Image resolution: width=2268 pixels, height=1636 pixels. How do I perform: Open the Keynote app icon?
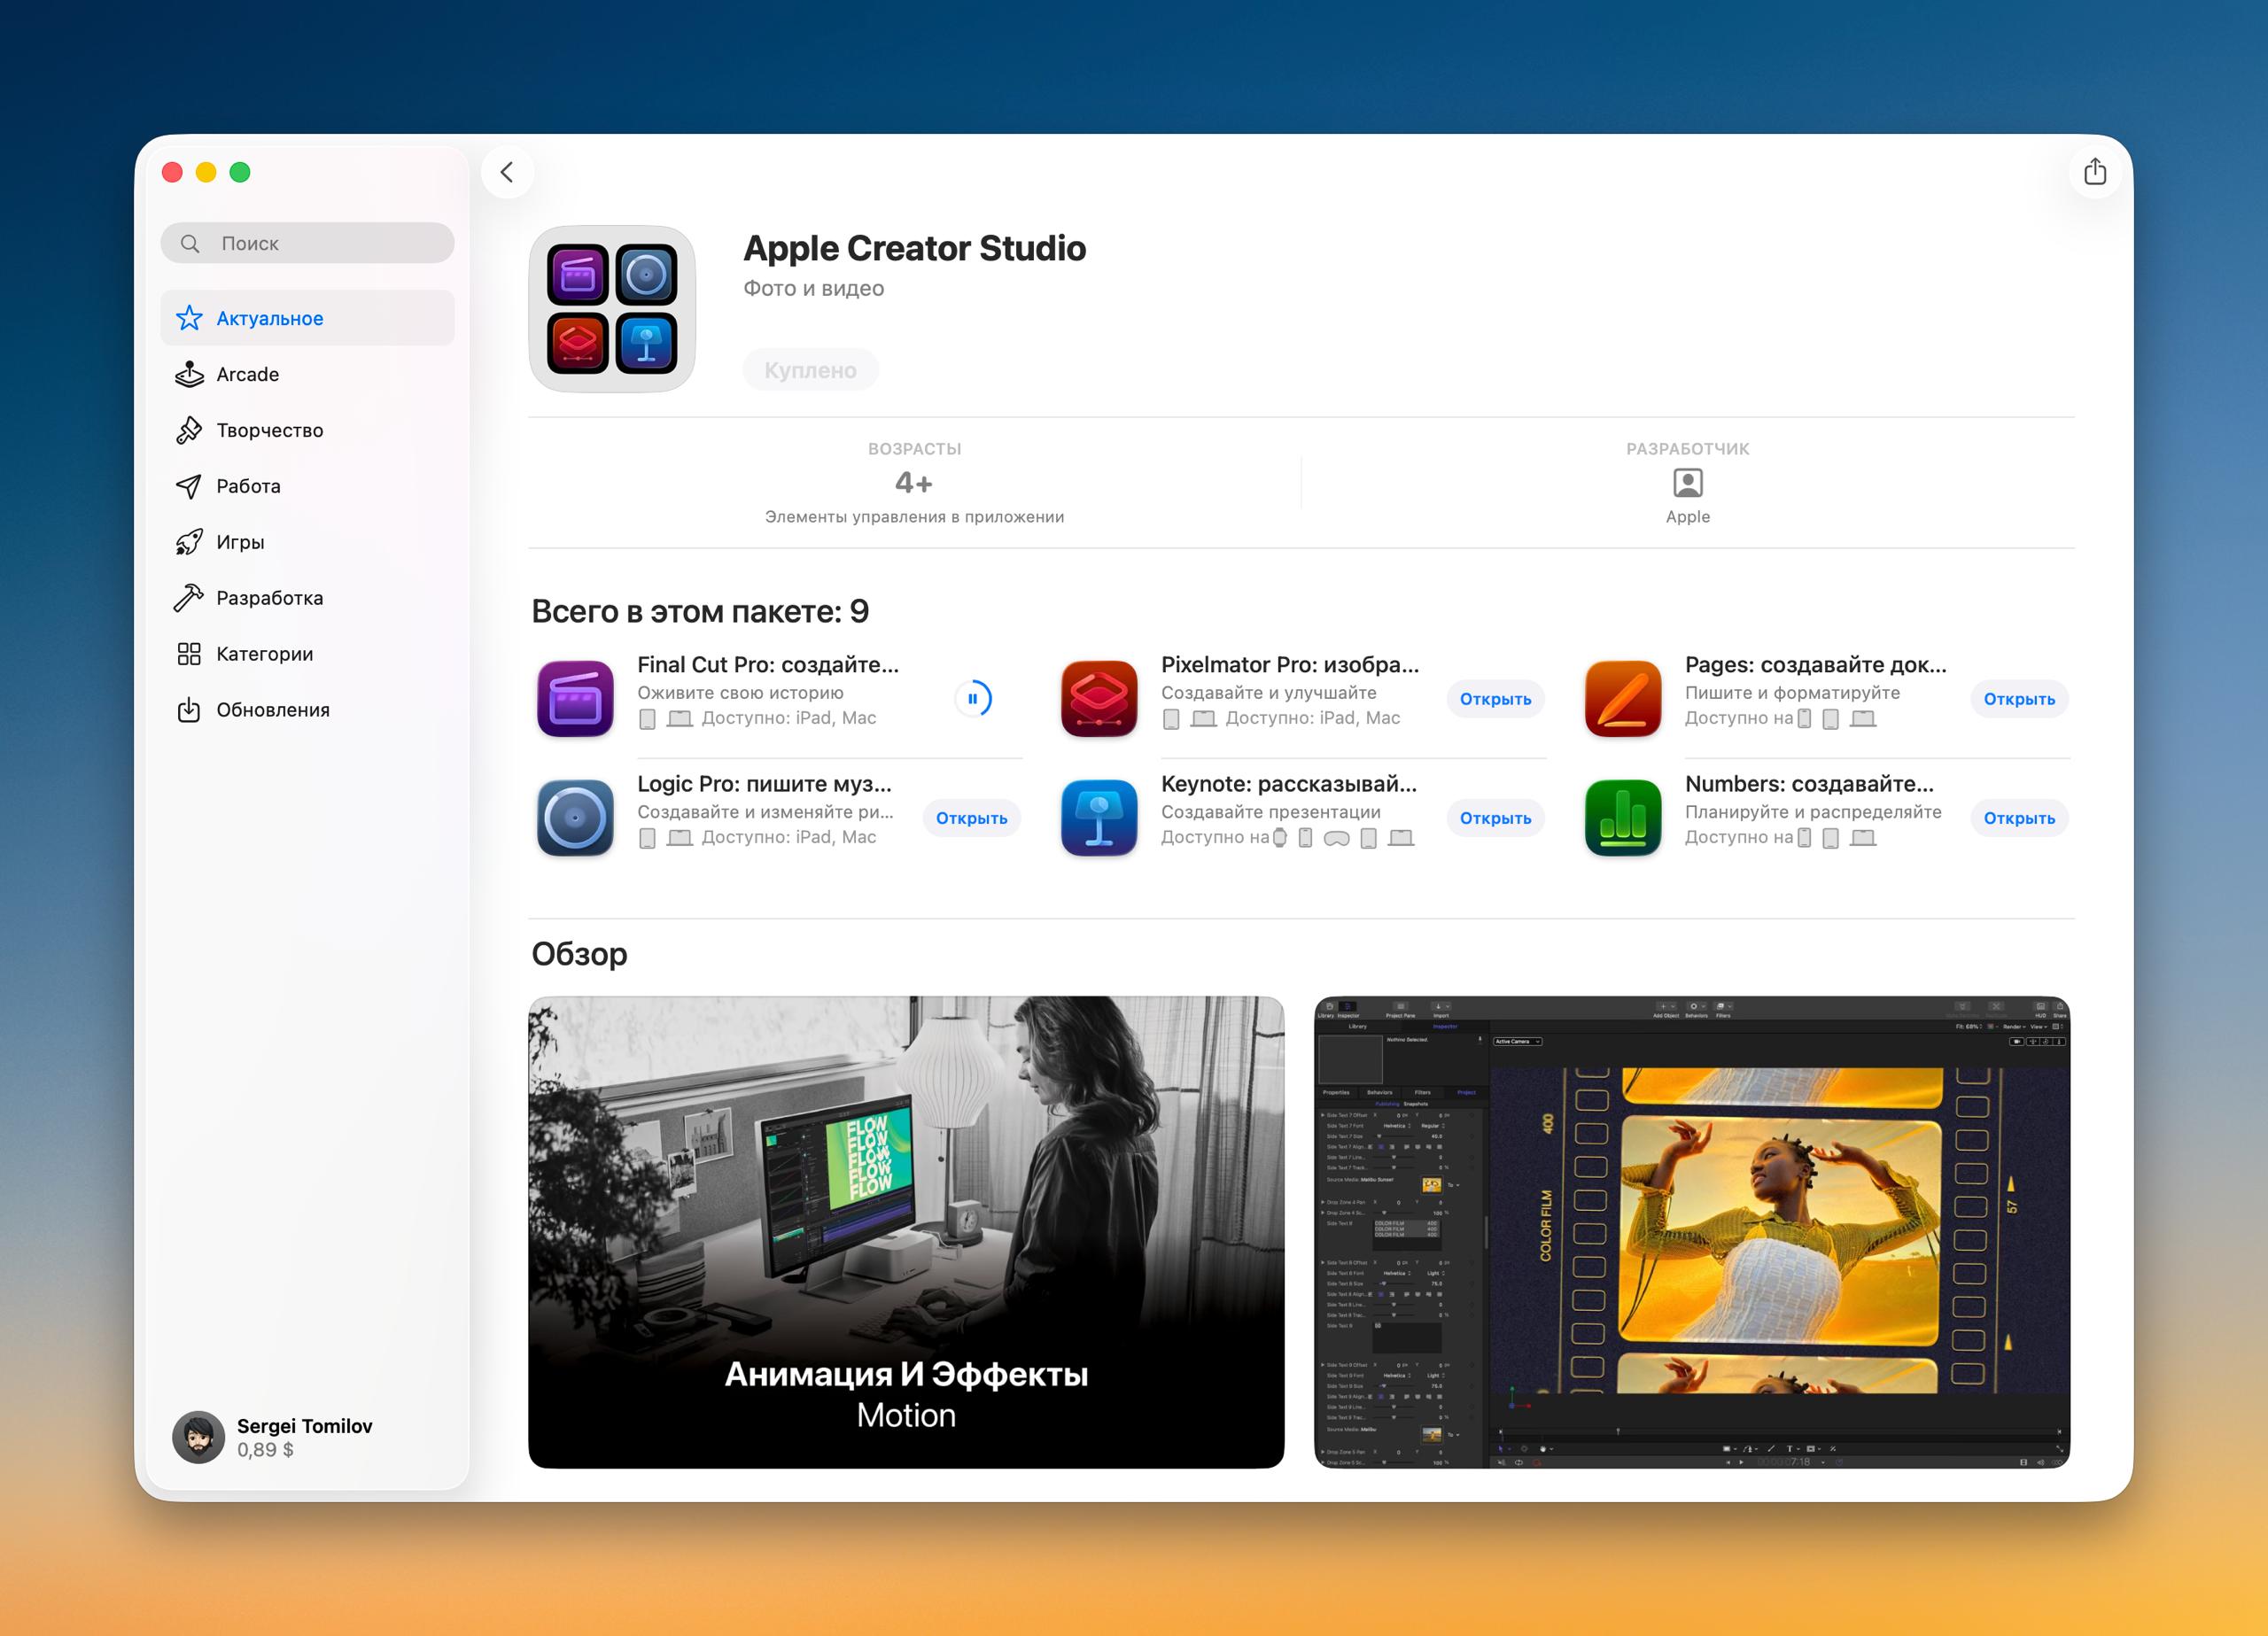click(x=1099, y=818)
